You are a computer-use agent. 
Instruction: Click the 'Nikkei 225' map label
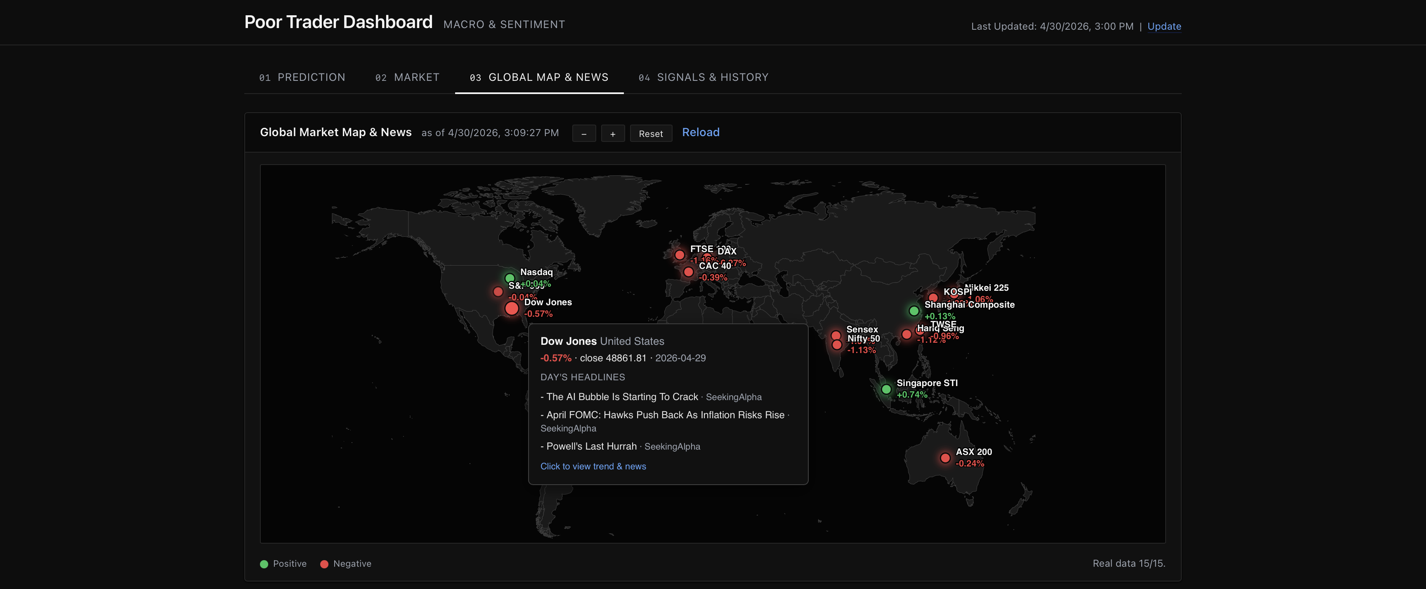pyautogui.click(x=987, y=287)
